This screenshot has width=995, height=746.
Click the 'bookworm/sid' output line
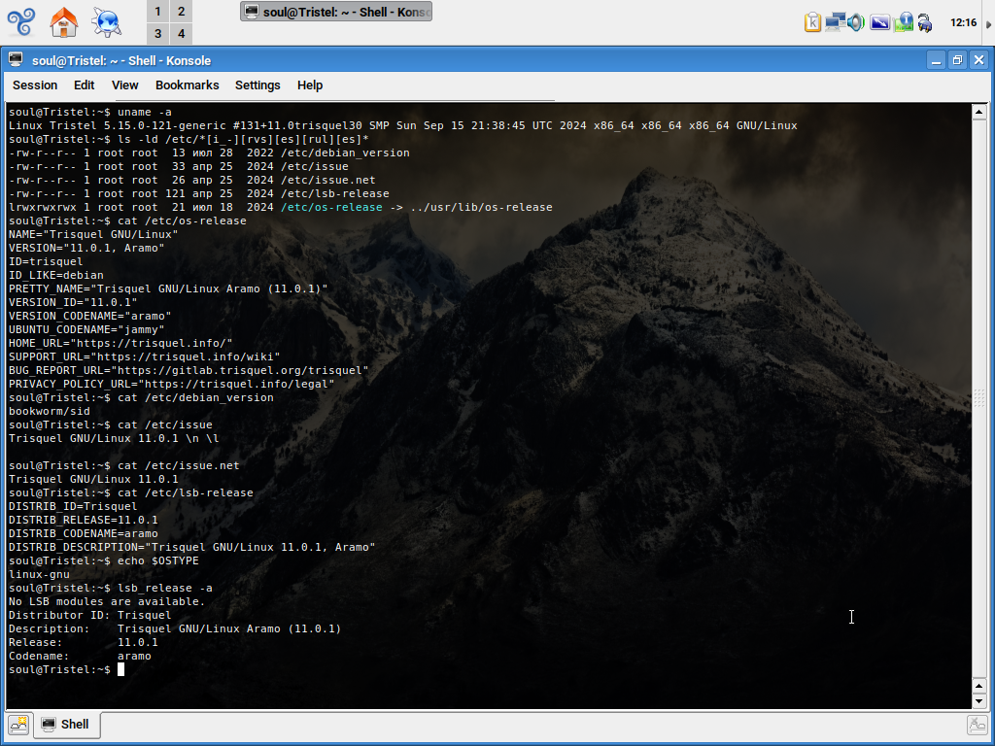pyautogui.click(x=50, y=411)
